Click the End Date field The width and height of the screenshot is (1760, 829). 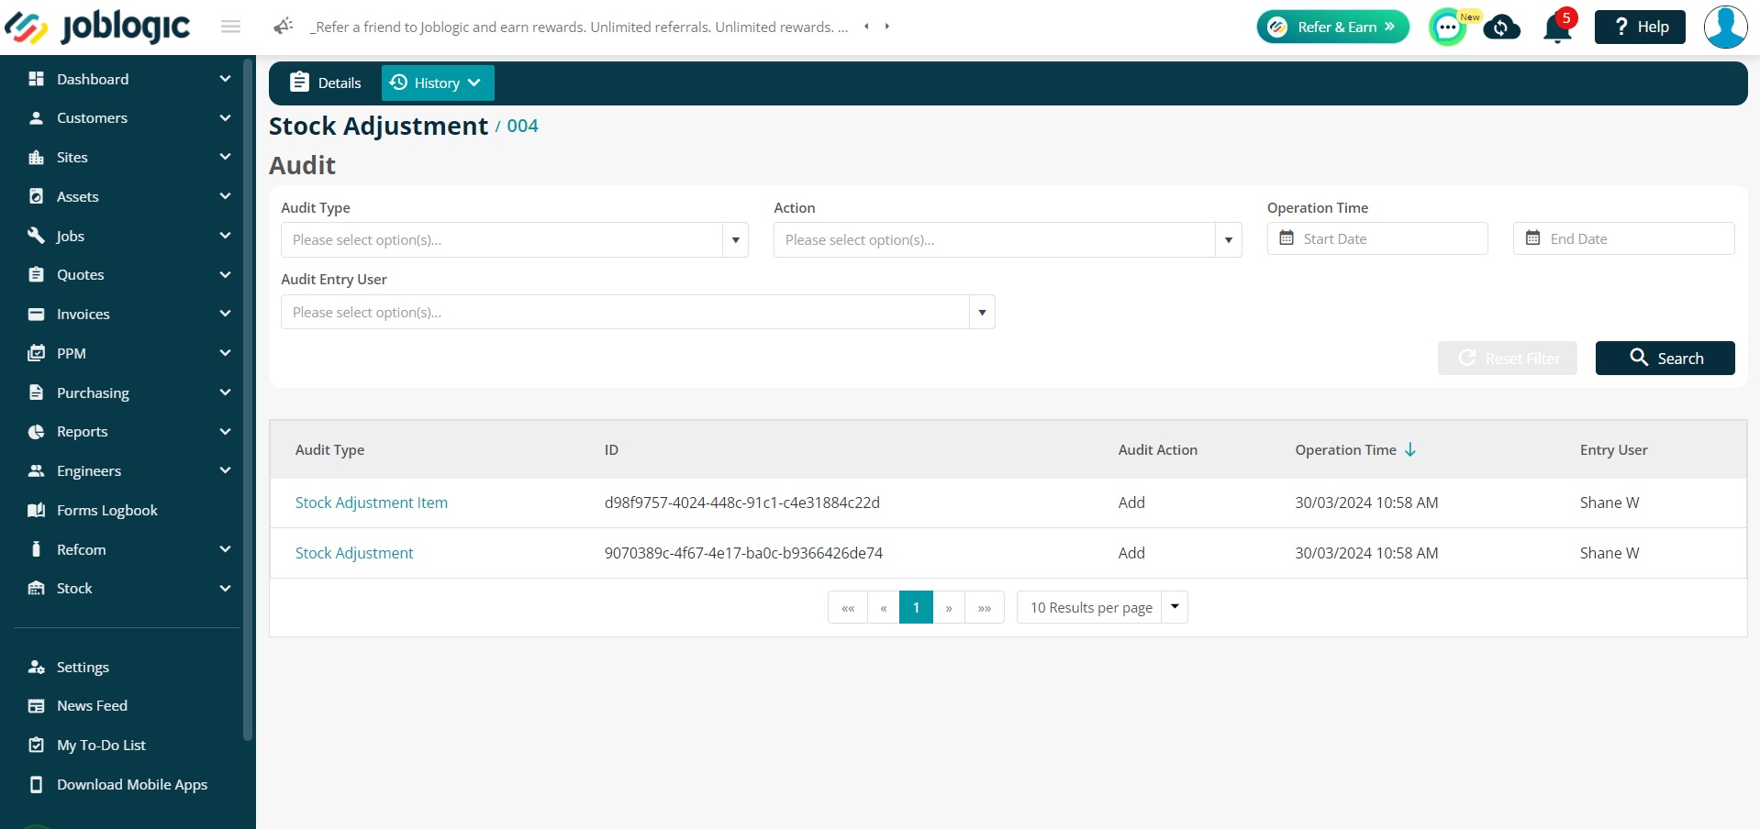click(1623, 238)
